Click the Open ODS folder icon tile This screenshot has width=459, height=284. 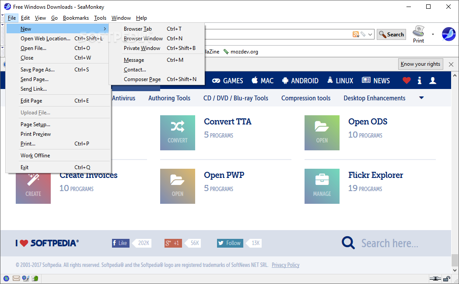[x=322, y=133]
